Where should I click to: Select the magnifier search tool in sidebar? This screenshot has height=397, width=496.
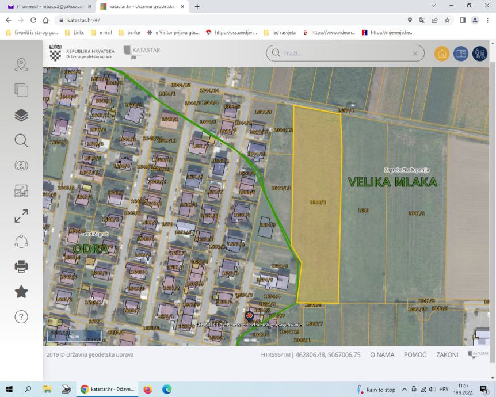[21, 140]
